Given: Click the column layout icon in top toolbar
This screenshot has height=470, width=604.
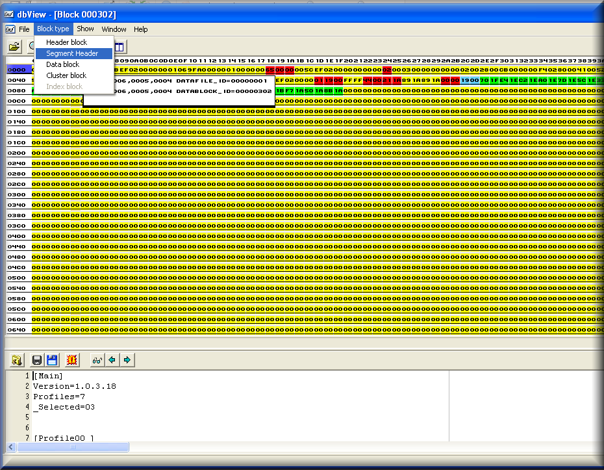Looking at the screenshot, I should click(x=120, y=46).
